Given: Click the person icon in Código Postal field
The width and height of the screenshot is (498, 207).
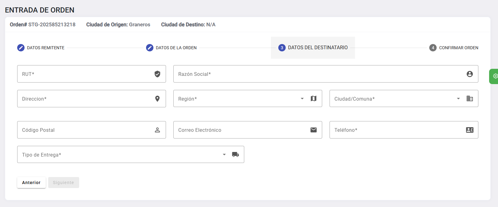Looking at the screenshot, I should click(x=157, y=130).
